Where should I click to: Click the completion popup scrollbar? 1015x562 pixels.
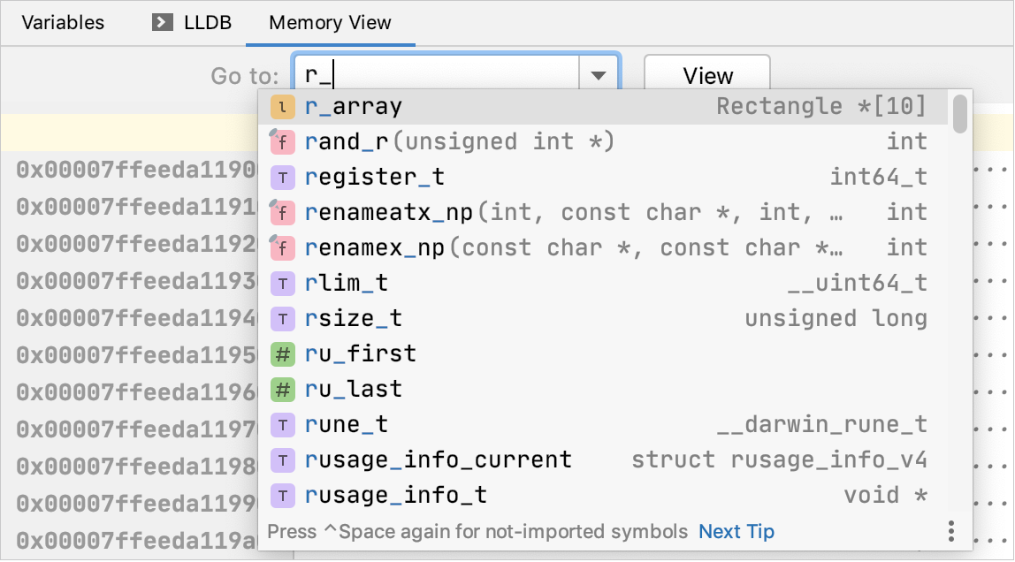pos(962,115)
